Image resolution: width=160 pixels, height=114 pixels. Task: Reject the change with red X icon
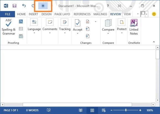[x=87, y=22]
